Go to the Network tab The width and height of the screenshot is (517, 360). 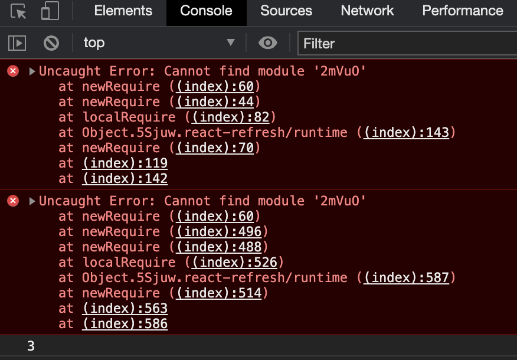click(367, 11)
